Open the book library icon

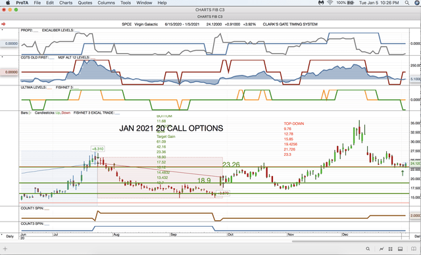[x=414, y=249]
